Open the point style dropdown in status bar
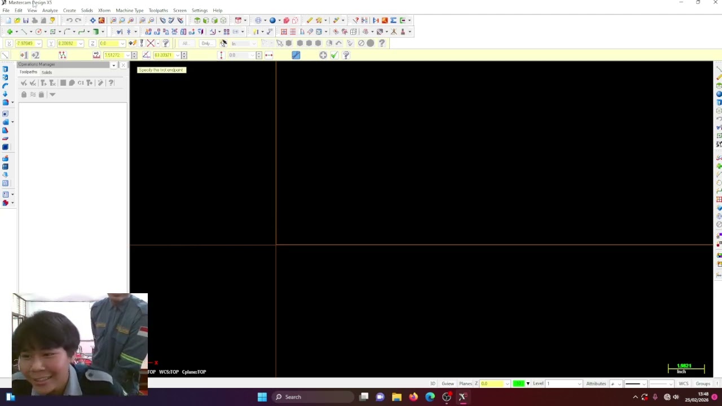 [x=619, y=383]
